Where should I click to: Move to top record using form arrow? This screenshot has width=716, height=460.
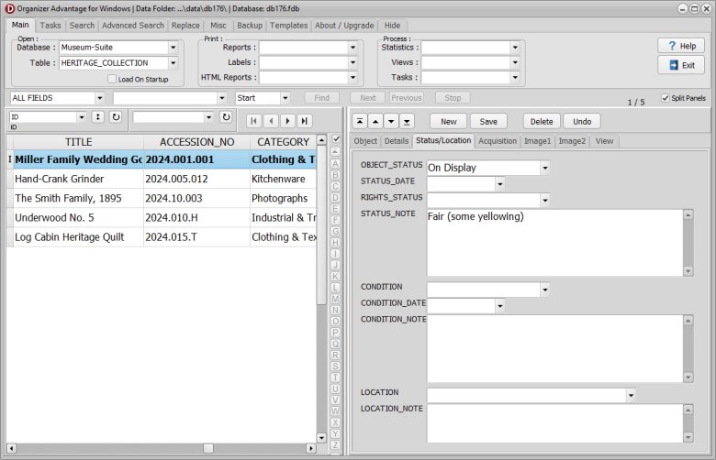358,121
